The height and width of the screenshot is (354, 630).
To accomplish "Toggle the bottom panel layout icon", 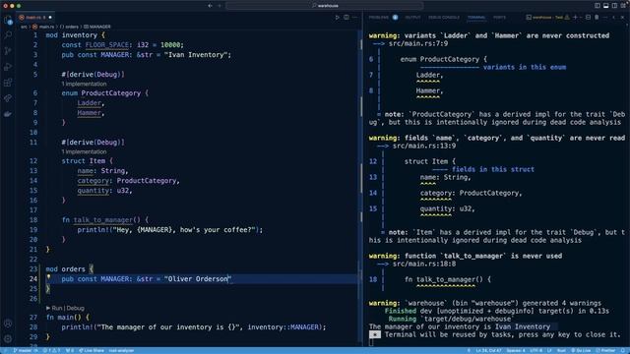I will (606, 6).
